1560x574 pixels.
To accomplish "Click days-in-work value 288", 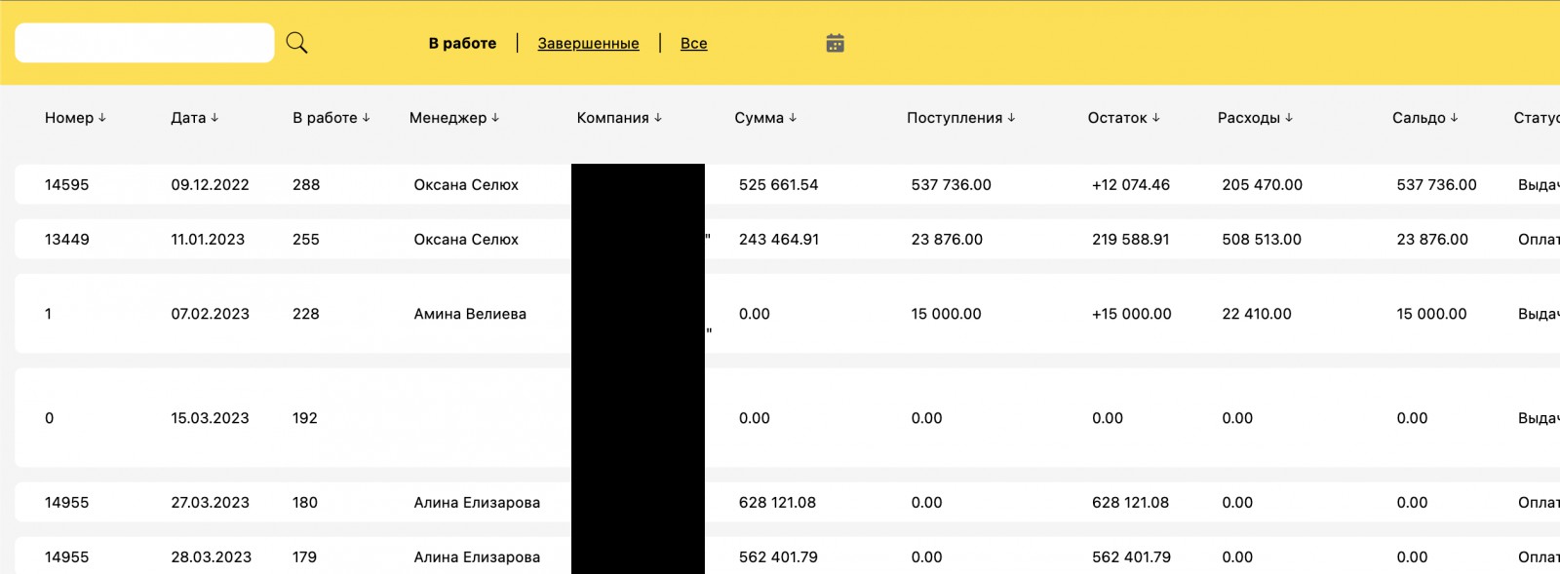I will click(306, 184).
